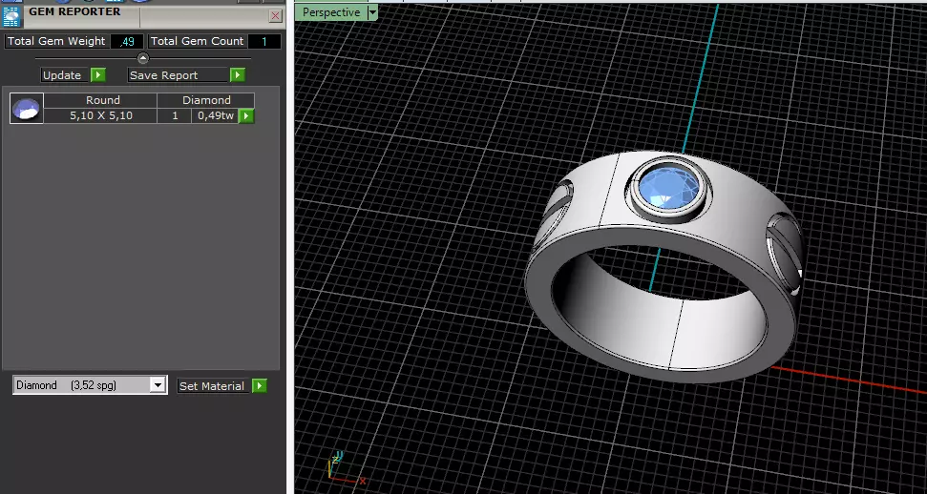Select the blue round gem on the ring
Screen dimensions: 927x494
670,186
